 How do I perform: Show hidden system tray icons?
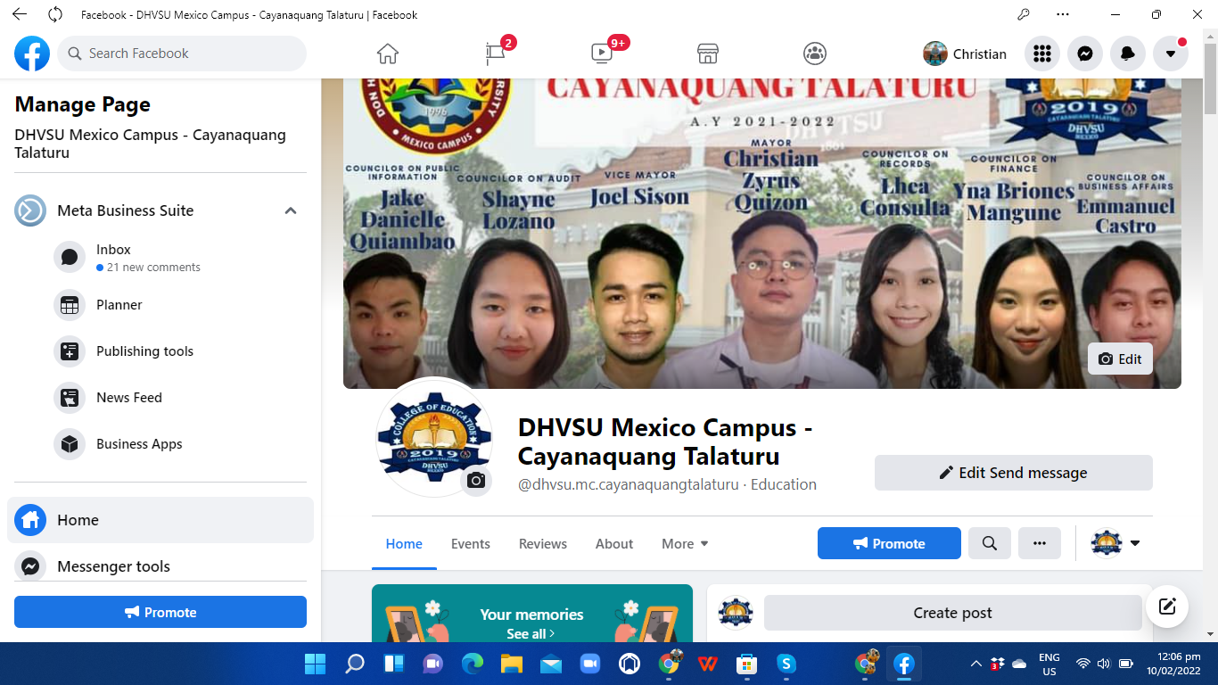pyautogui.click(x=976, y=664)
